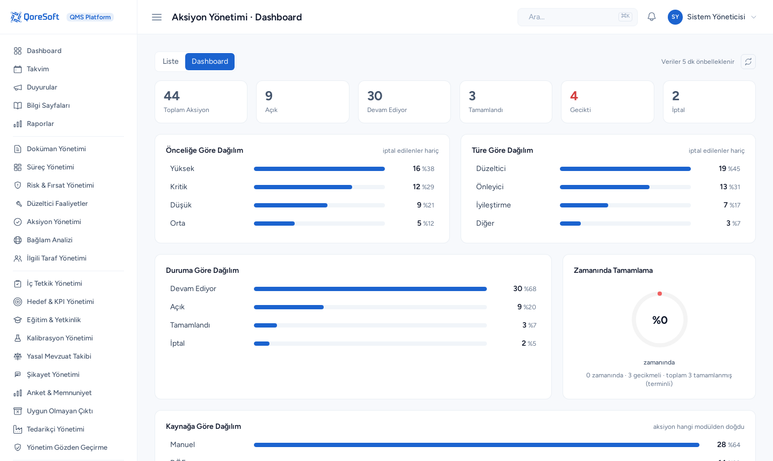Click the 'Kritik' priority row label
Viewport: 773px width, 461px height.
[179, 187]
